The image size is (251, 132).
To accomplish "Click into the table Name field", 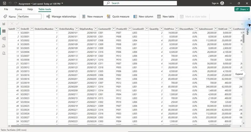I will click(29, 17).
